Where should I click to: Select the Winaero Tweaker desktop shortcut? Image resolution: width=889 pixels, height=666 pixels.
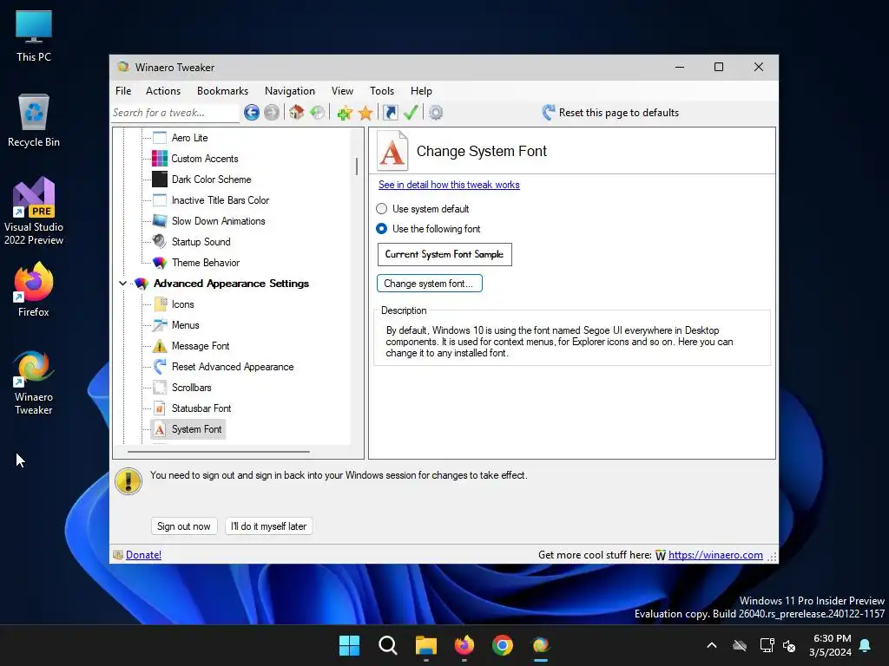[x=34, y=383]
